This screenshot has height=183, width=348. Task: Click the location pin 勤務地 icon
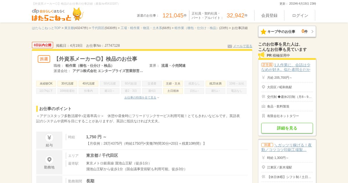click(49, 160)
